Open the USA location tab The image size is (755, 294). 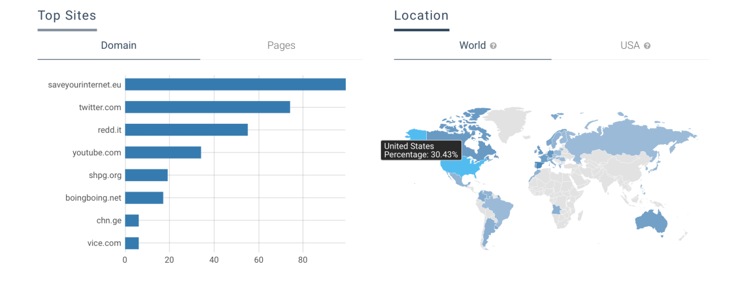629,46
